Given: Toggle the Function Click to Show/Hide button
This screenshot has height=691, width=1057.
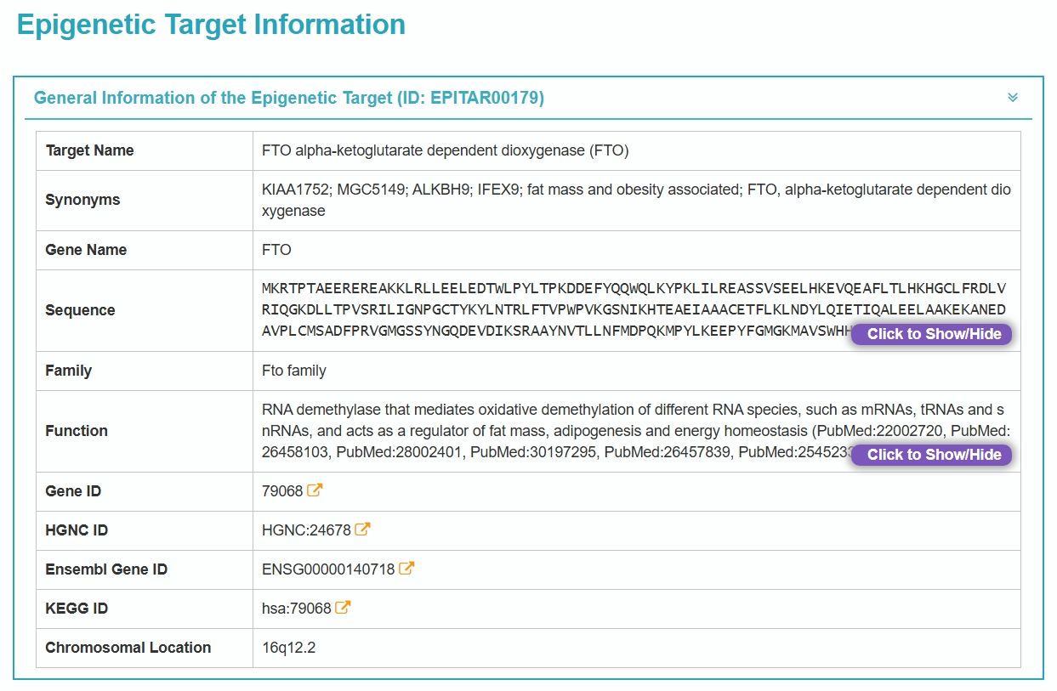Looking at the screenshot, I should (933, 455).
